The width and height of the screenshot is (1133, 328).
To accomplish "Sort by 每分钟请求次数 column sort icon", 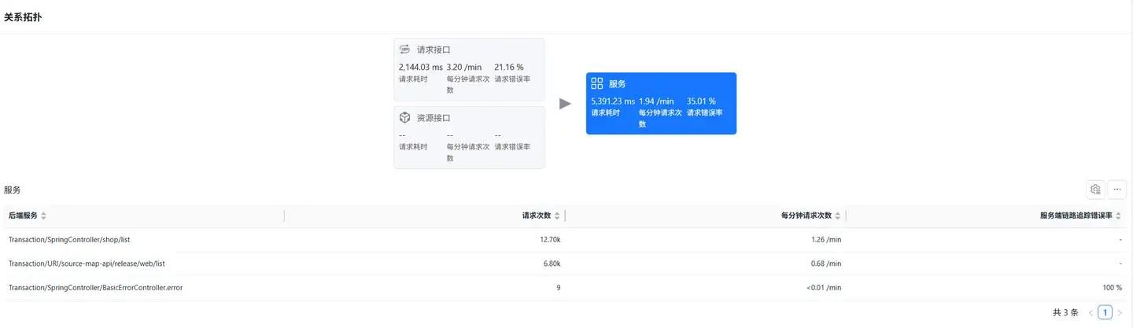I will coord(838,216).
